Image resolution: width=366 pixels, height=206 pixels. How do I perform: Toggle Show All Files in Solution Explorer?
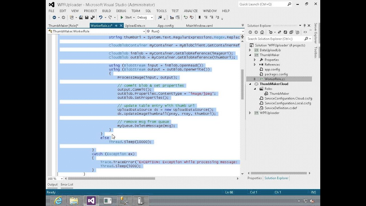tap(297, 32)
